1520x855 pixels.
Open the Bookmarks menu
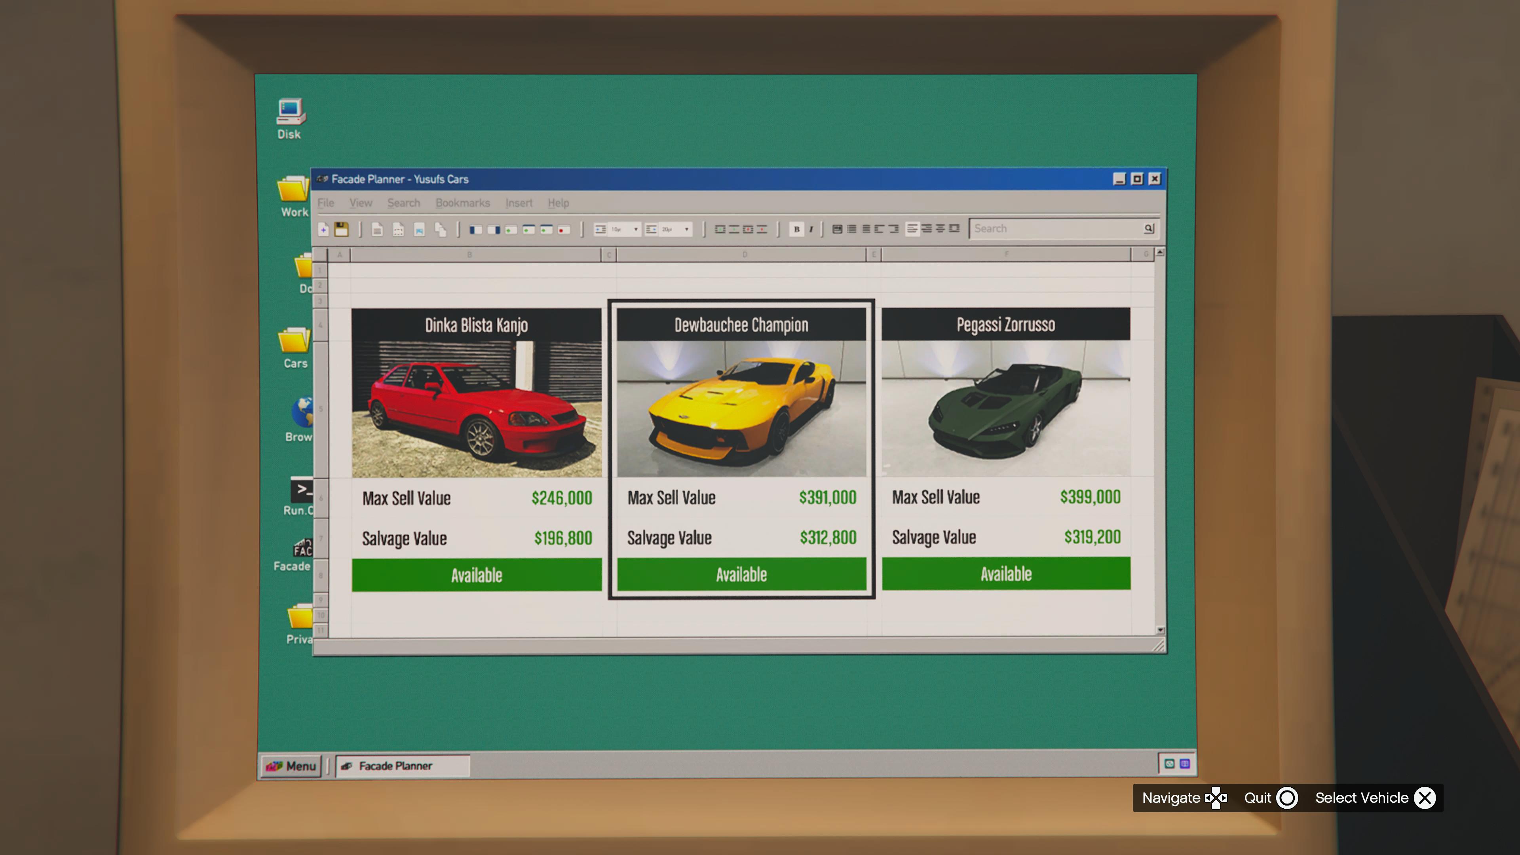pyautogui.click(x=463, y=203)
